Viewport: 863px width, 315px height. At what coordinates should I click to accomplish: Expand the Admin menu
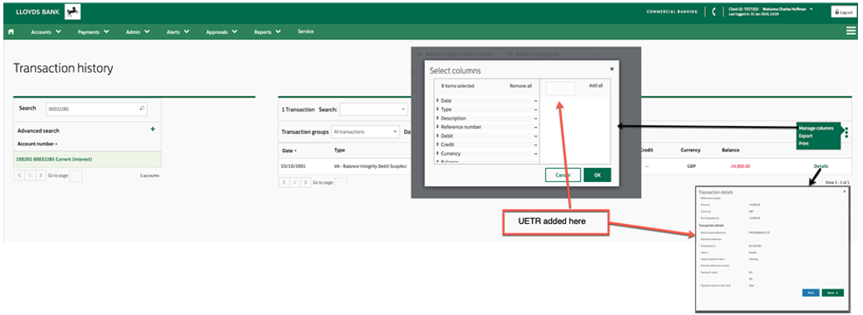[x=138, y=32]
